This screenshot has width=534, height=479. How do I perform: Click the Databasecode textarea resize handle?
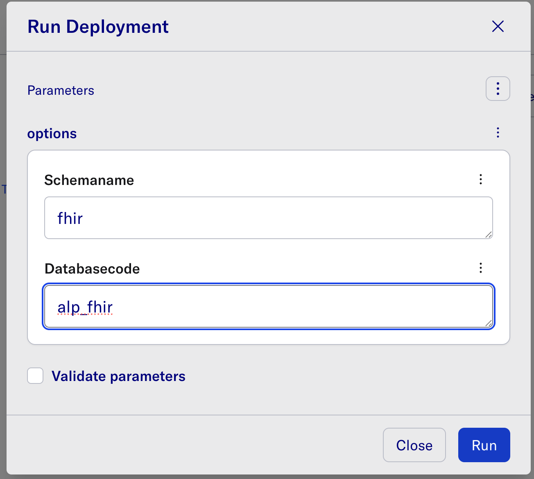488,323
